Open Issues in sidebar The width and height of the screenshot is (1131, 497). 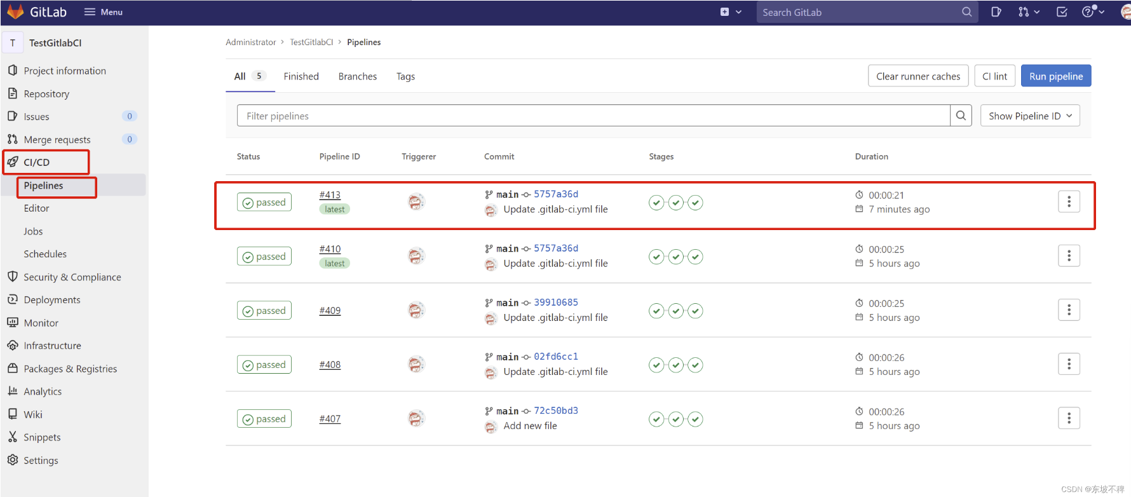(36, 116)
